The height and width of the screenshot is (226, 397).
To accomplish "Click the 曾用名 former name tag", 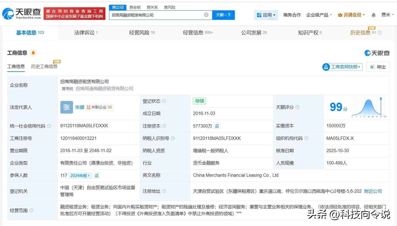I will tap(67, 89).
